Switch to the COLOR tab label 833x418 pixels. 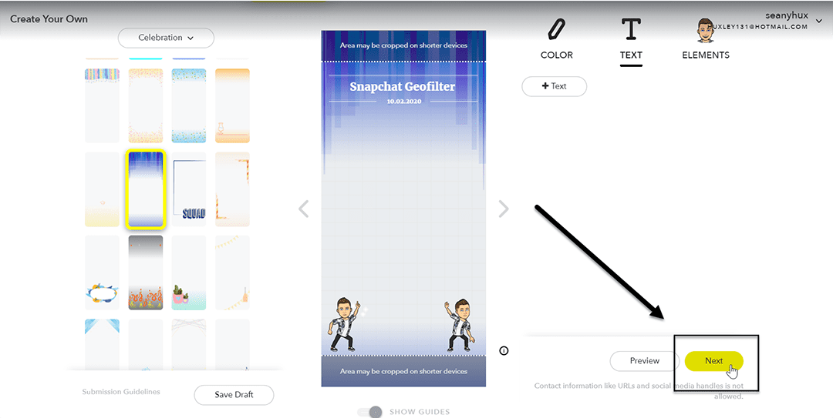point(556,55)
